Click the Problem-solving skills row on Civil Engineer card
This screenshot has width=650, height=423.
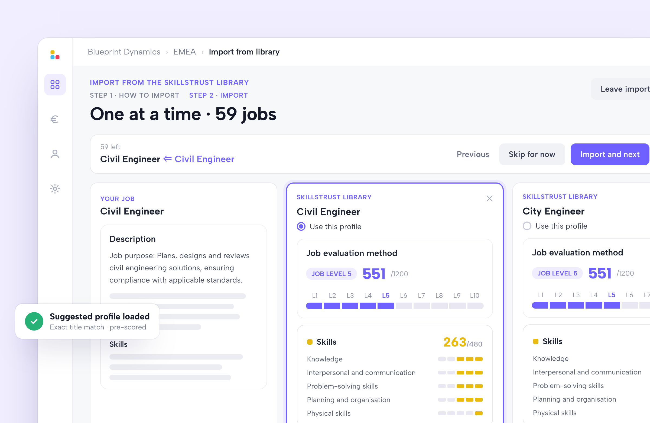395,386
